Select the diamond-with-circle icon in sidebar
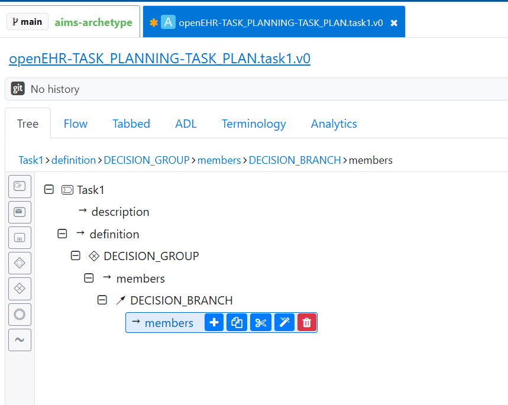This screenshot has height=405, width=508. pos(20,263)
